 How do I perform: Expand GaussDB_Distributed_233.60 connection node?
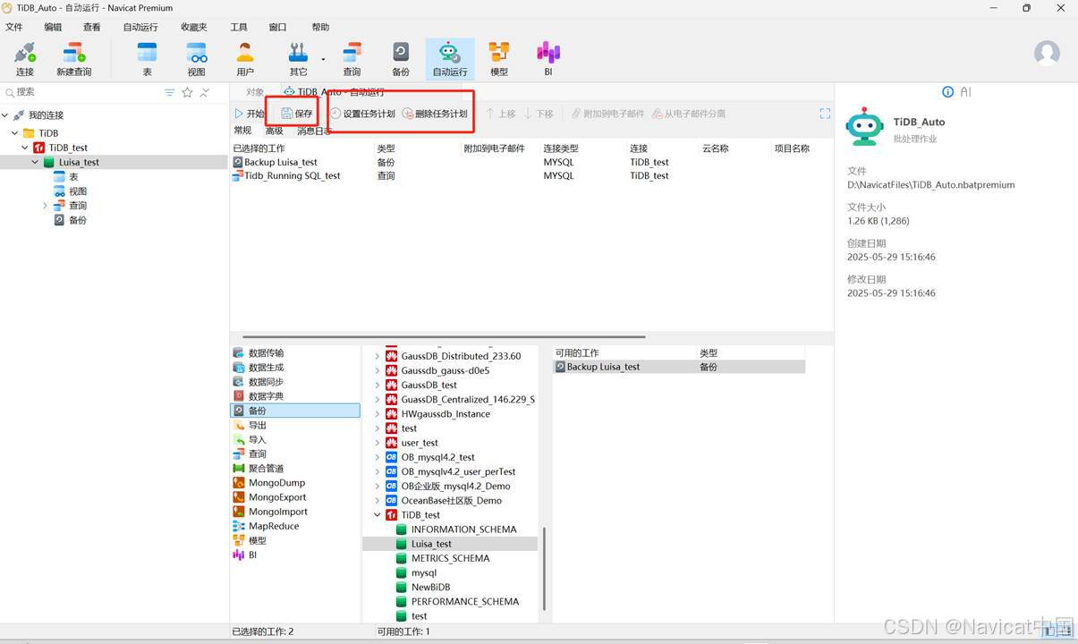point(378,356)
